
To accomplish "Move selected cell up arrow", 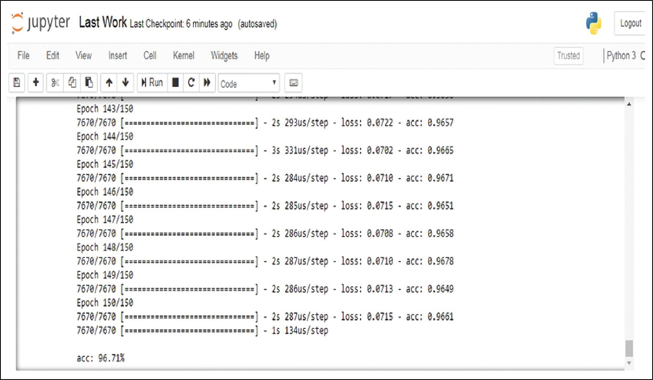I will 109,82.
